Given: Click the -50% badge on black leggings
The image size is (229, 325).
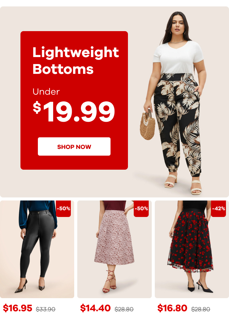Looking at the screenshot, I should point(64,208).
